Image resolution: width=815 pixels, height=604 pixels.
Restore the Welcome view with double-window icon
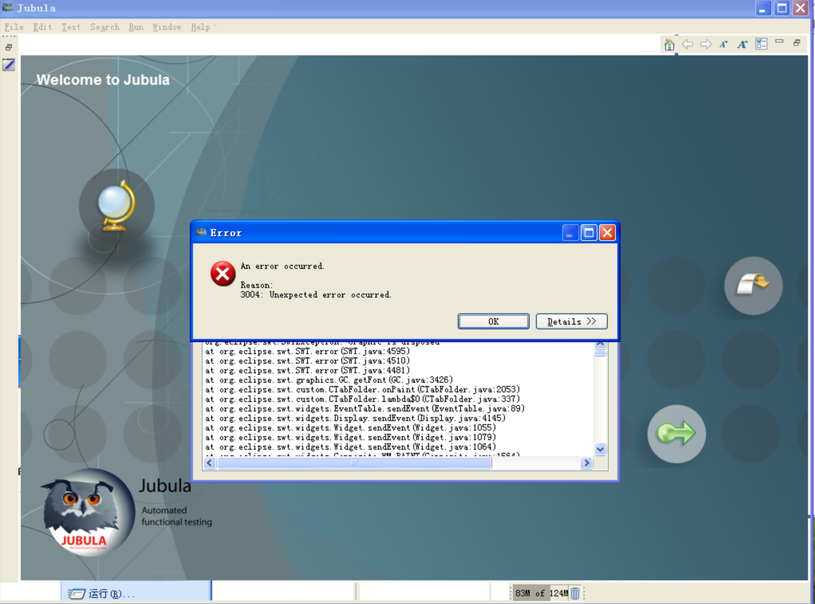(x=796, y=42)
